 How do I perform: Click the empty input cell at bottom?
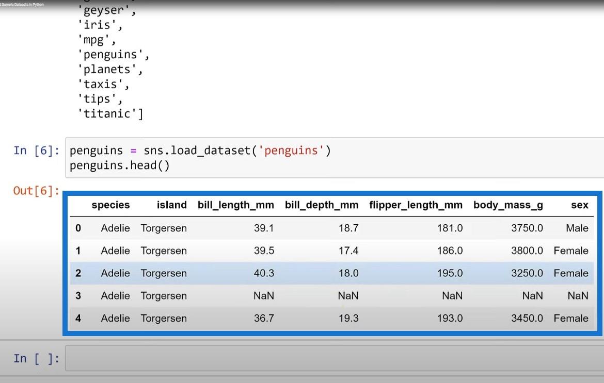tap(335, 358)
